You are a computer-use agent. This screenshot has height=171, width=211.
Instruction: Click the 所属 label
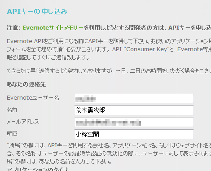(12, 133)
